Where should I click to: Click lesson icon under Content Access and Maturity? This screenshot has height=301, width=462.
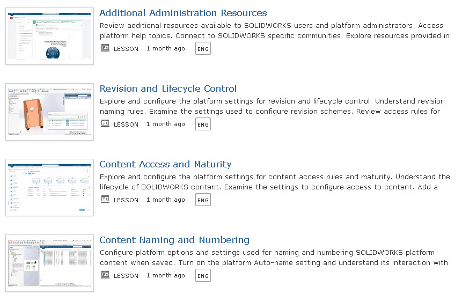[105, 200]
